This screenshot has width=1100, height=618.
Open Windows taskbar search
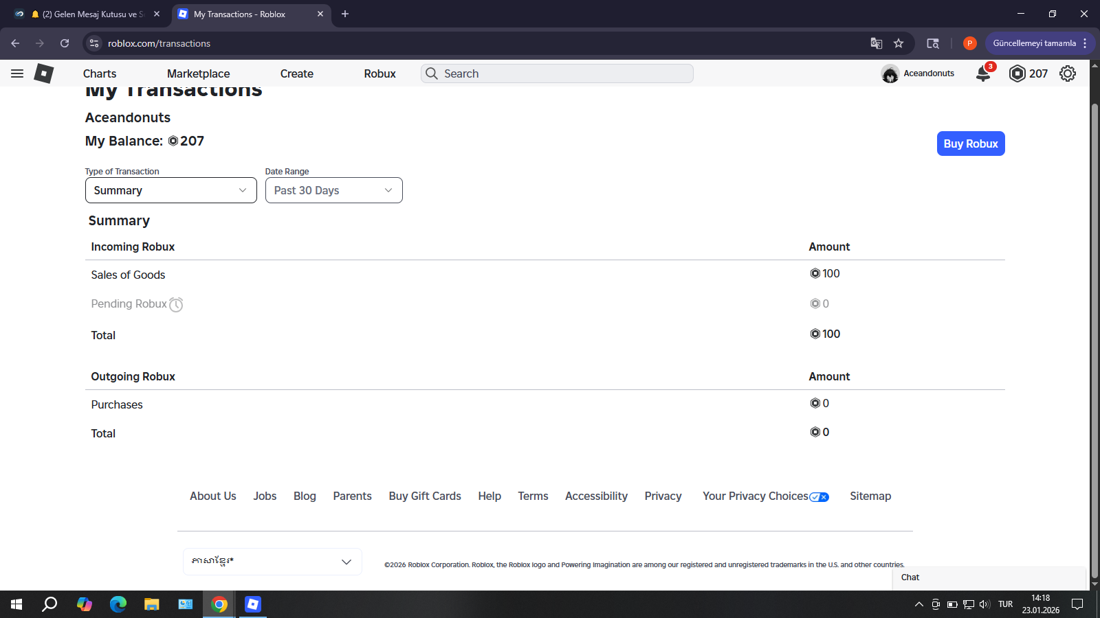(x=49, y=604)
